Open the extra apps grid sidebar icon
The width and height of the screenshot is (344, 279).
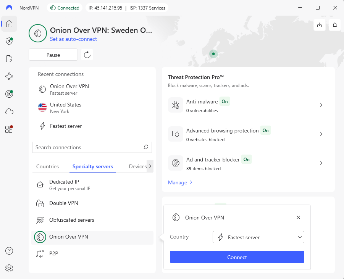9,129
